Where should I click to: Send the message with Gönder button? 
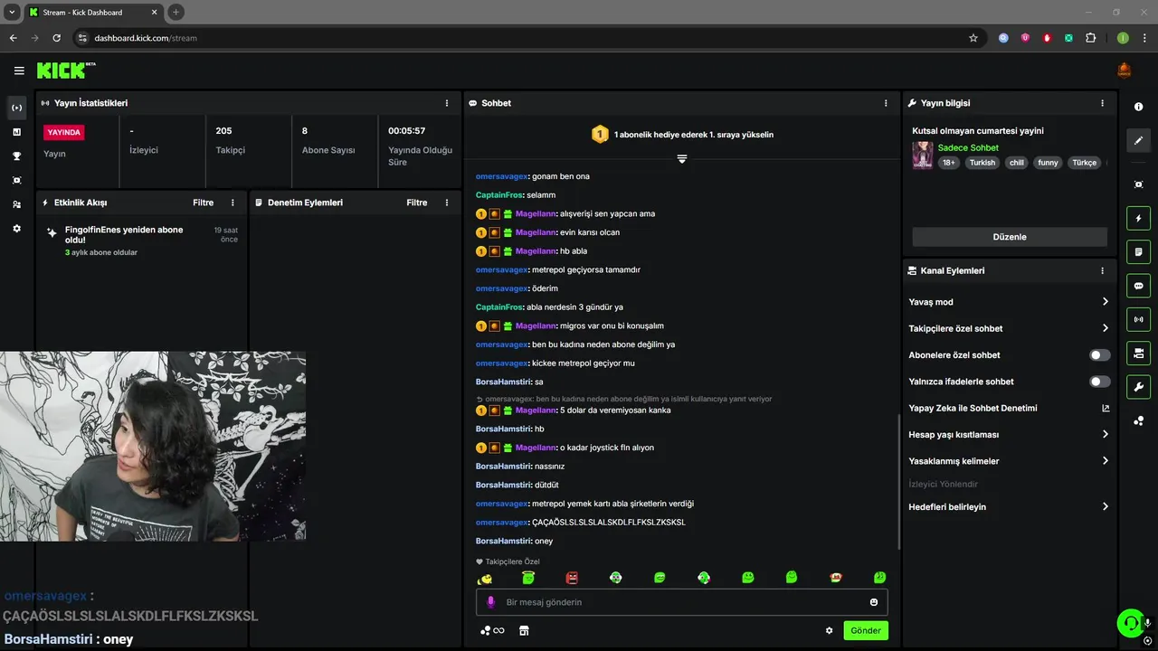click(x=866, y=630)
